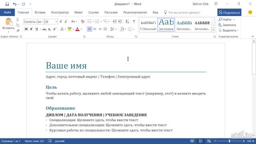Switch to the Вид tab
The height and width of the screenshot is (144, 256).
tap(155, 12)
